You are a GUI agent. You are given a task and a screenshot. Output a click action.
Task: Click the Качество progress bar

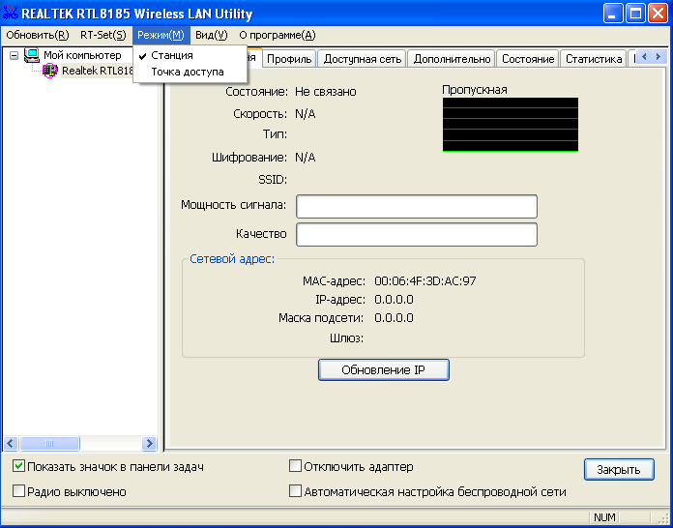[417, 234]
